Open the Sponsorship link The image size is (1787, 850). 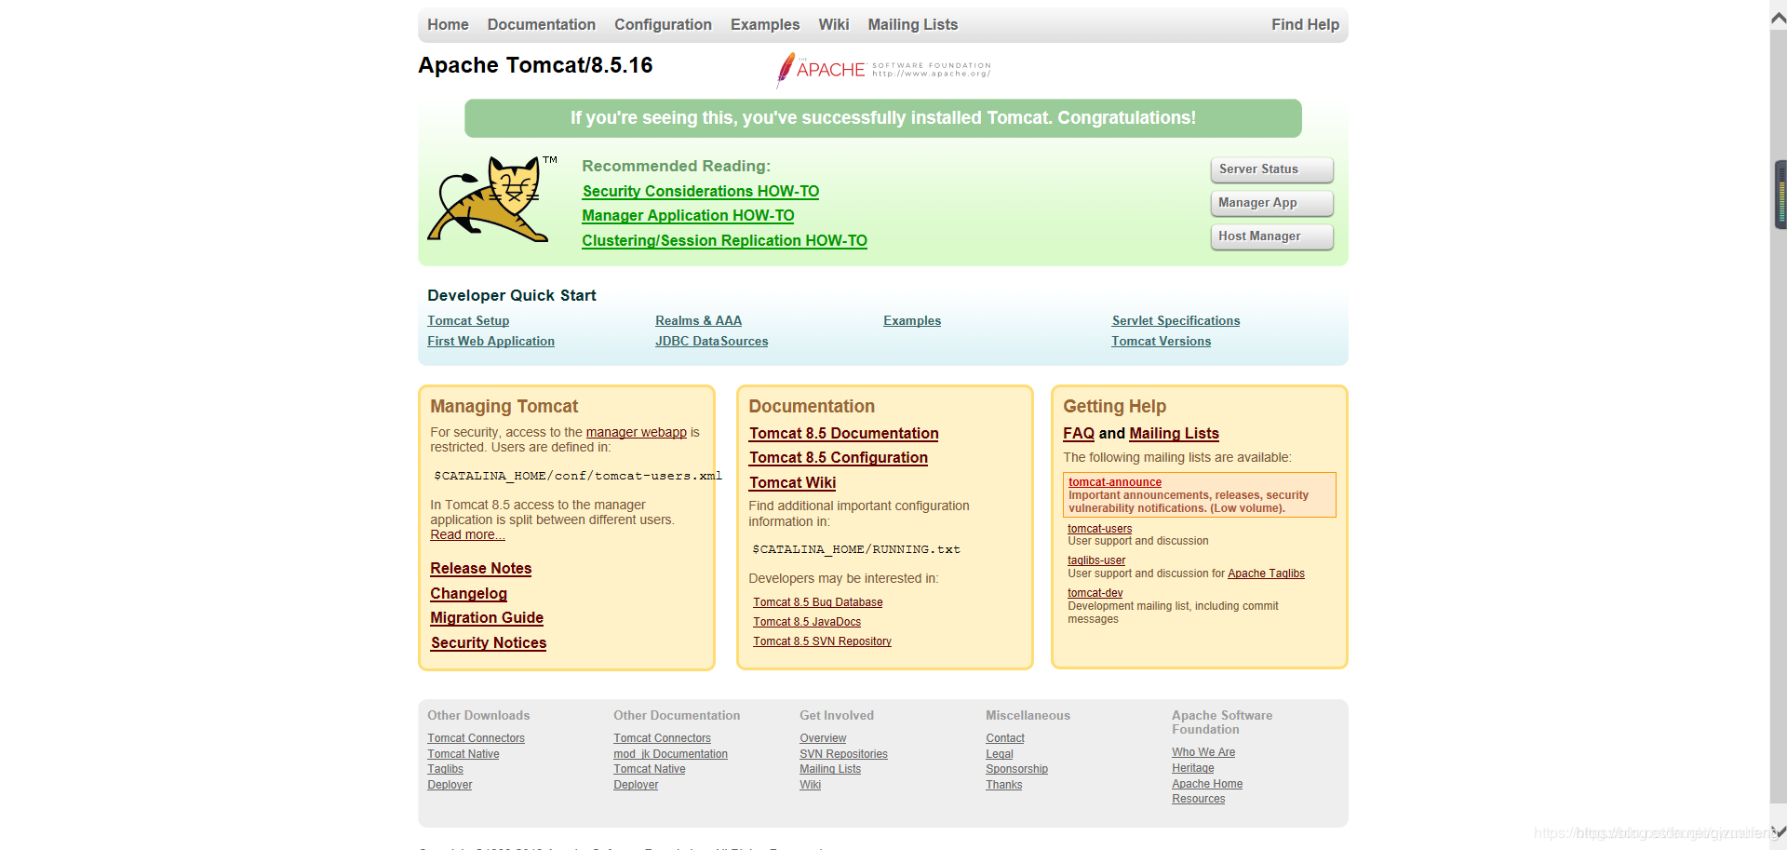pyautogui.click(x=1016, y=769)
